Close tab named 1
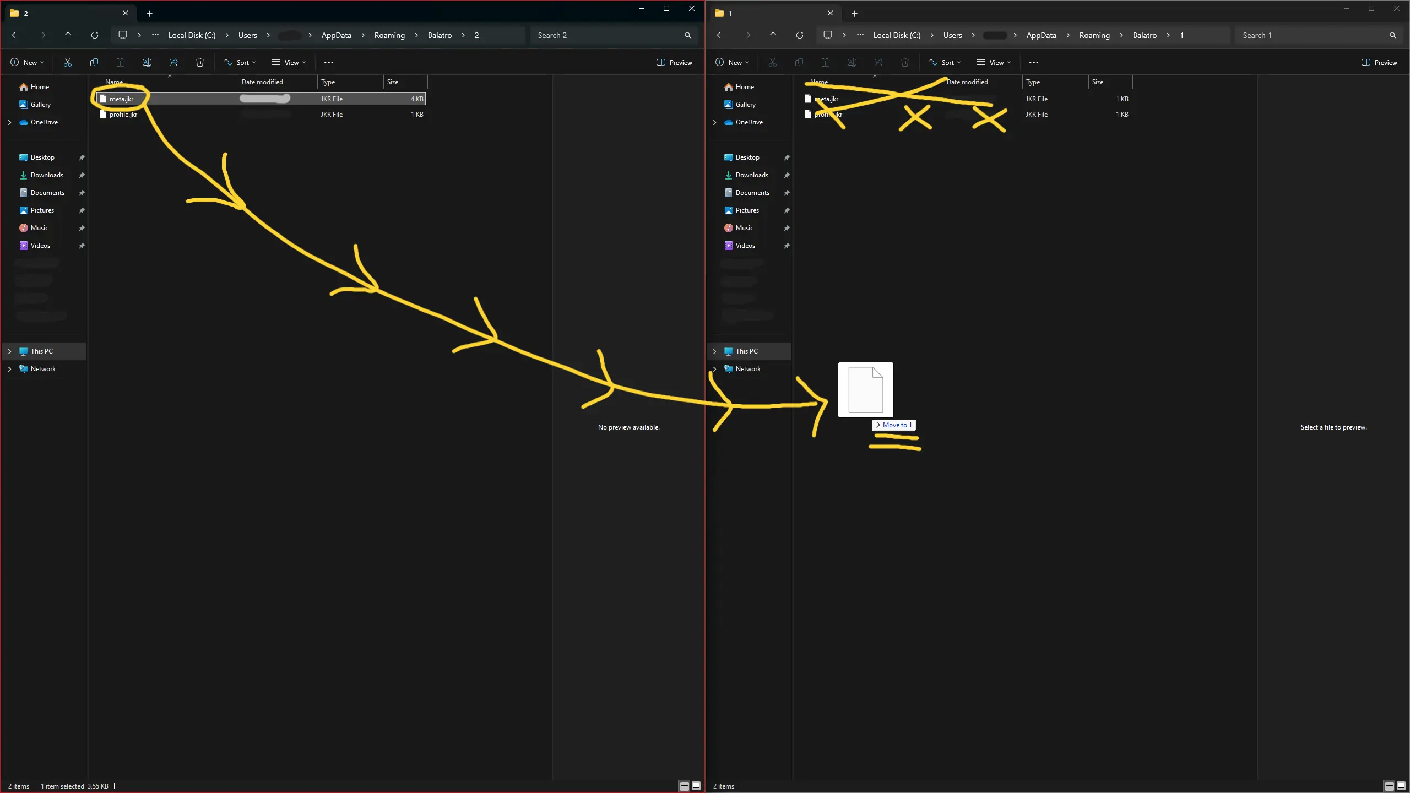 830,13
